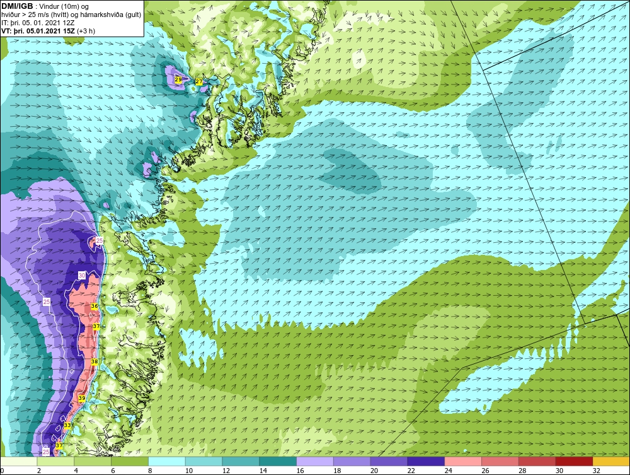Viewport: 630px width, 475px height.
Task: Click the legend tick label 8
Action: [x=150, y=471]
